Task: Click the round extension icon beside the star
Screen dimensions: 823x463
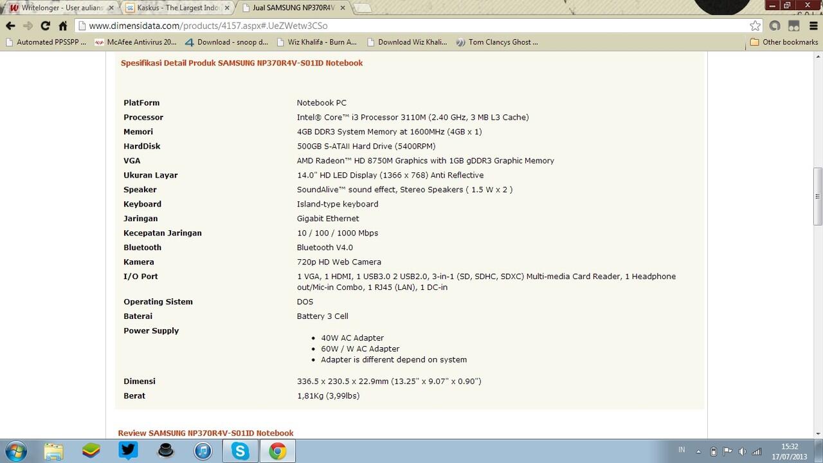Action: [775, 26]
